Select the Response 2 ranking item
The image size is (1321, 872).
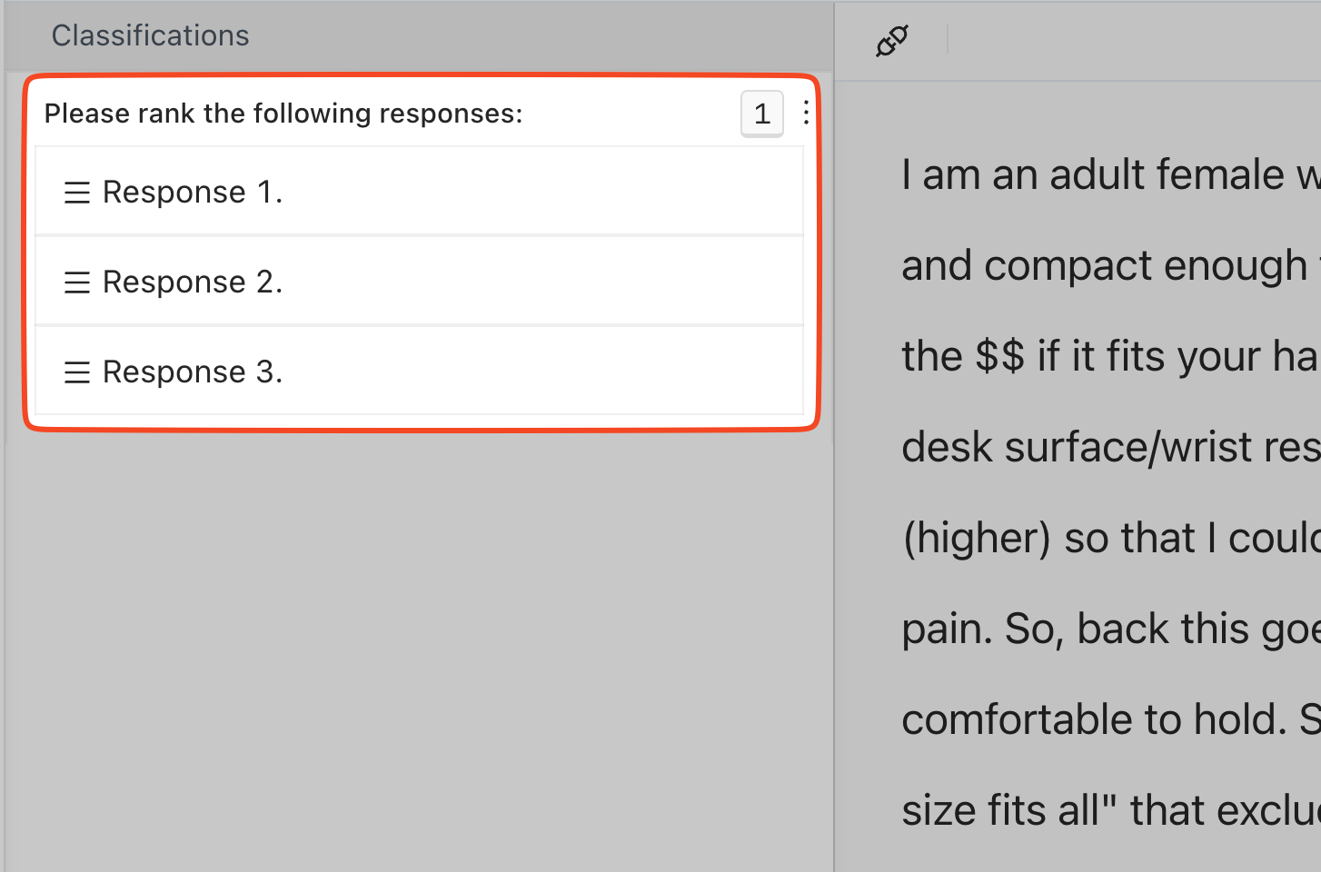pos(418,282)
